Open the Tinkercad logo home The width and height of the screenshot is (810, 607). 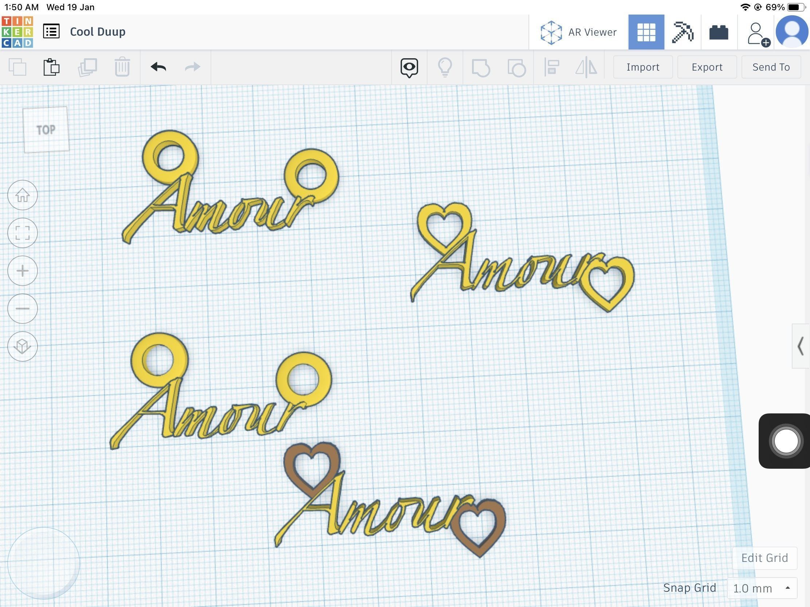[x=17, y=32]
